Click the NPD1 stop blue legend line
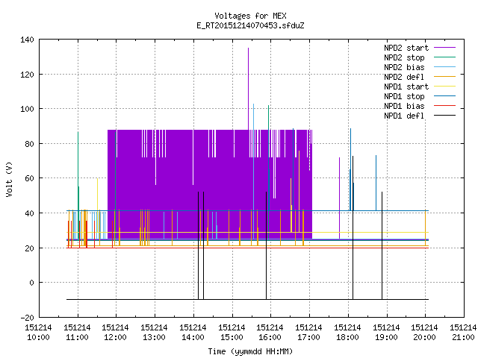The width and height of the screenshot is (478, 358). click(444, 96)
